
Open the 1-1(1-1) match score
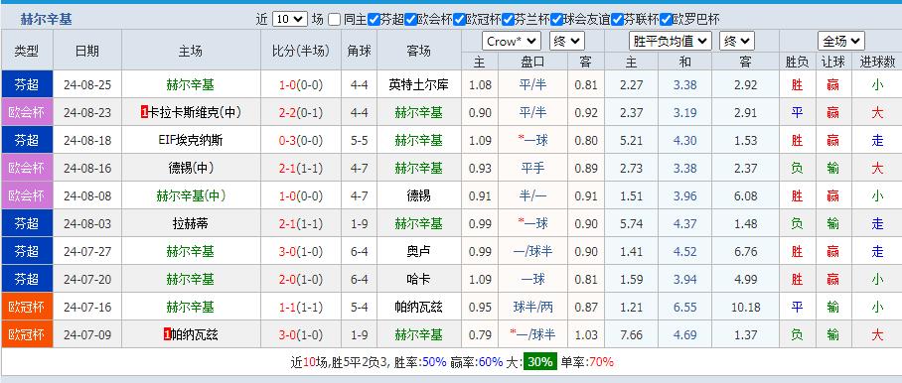click(301, 307)
